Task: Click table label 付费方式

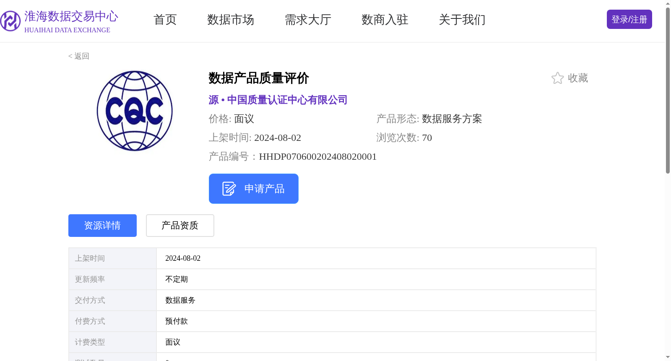Action: coord(90,321)
